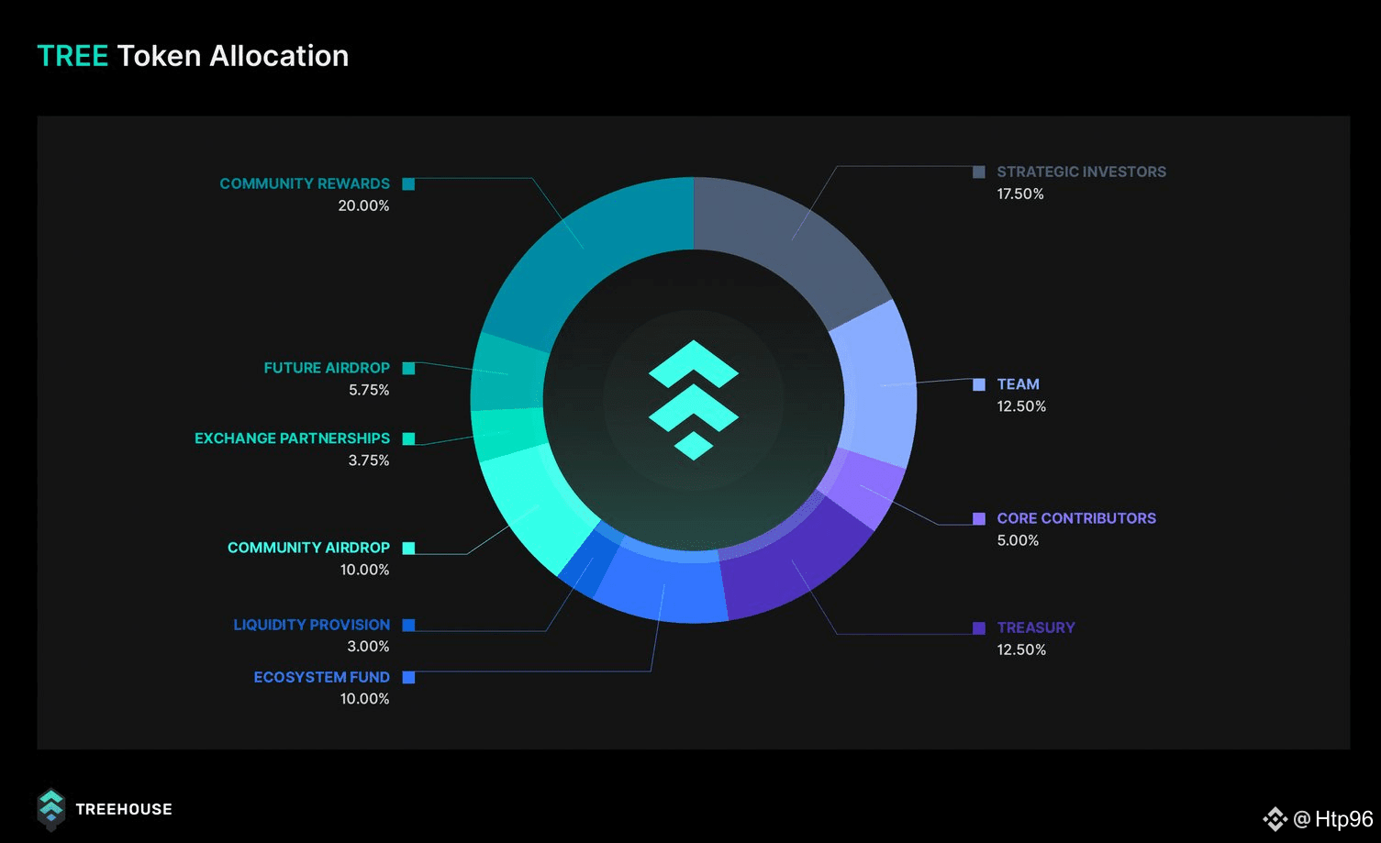
Task: Click the Community Airdrop legend square
Action: 408,549
